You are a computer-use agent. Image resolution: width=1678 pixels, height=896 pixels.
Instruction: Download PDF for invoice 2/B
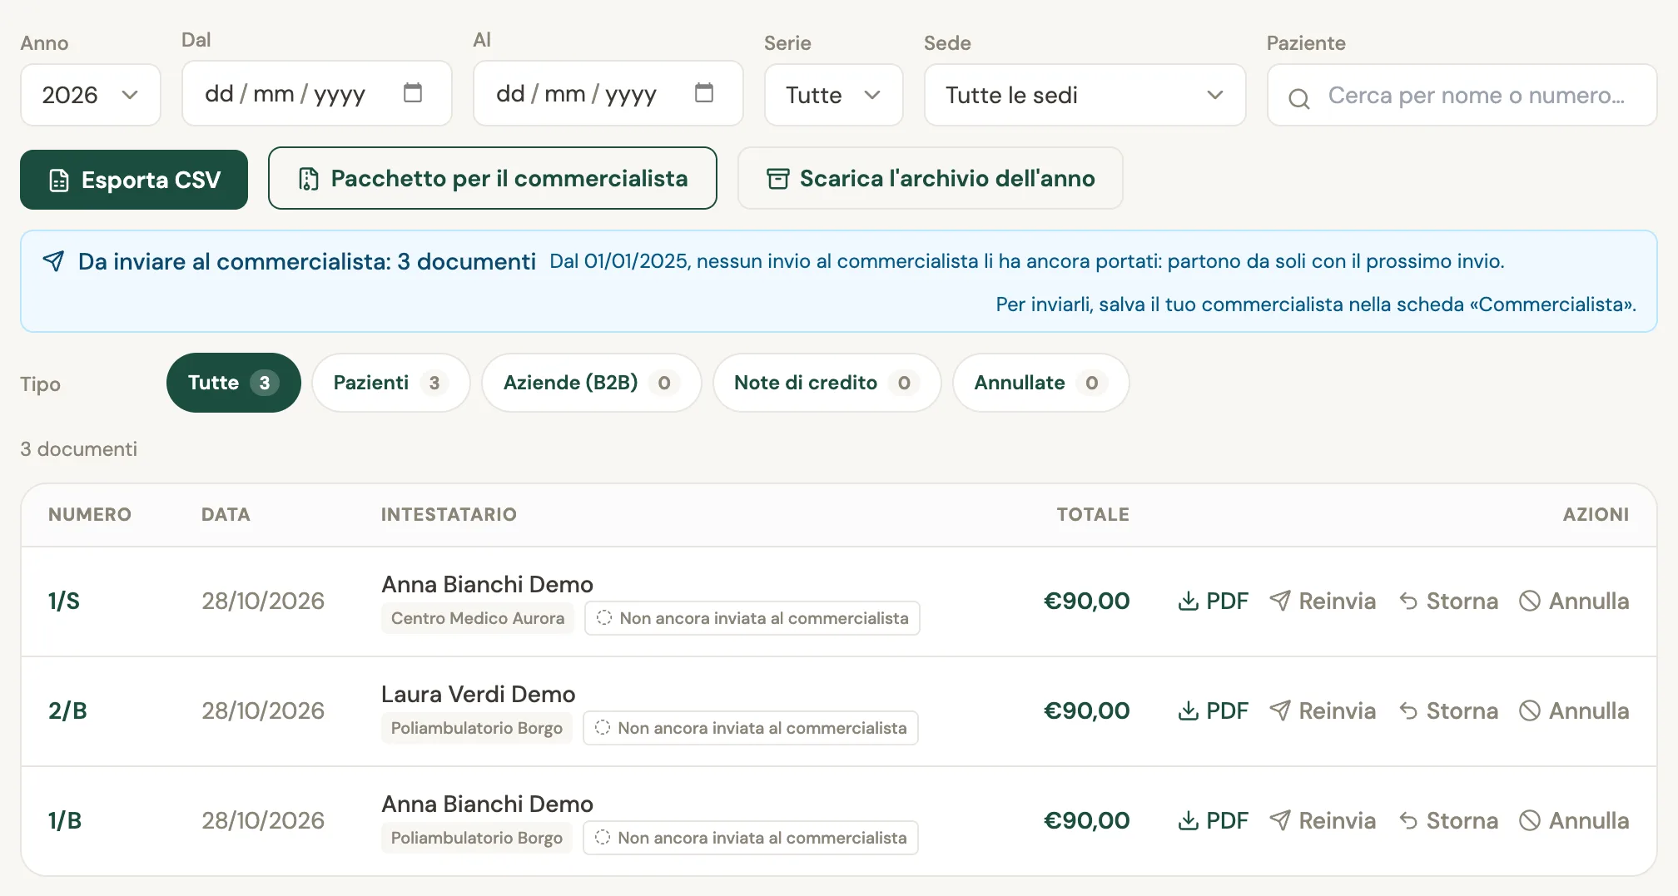click(x=1213, y=710)
